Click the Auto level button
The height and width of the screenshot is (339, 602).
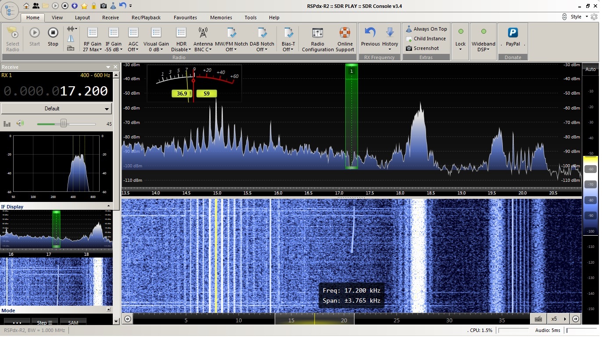[590, 69]
